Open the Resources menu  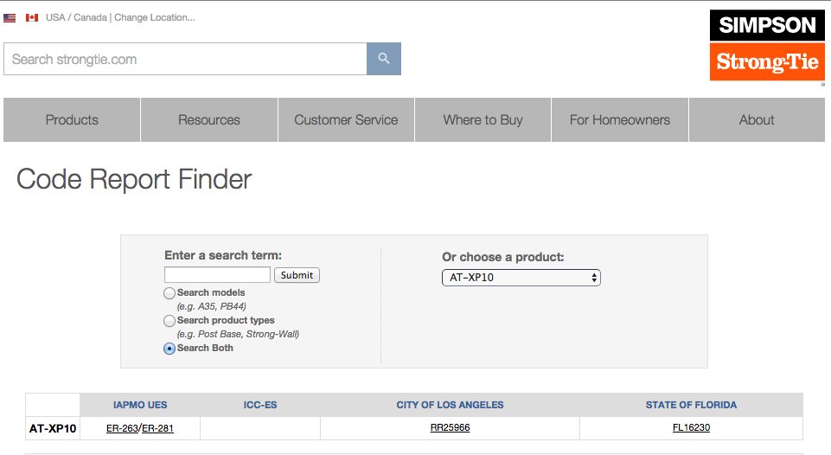(x=208, y=120)
